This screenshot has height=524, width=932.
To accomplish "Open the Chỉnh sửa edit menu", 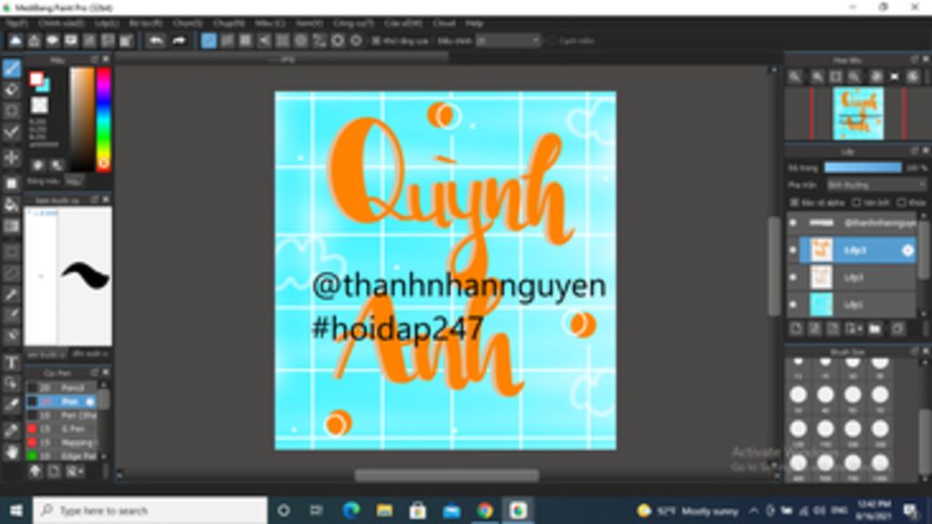I will click(x=61, y=23).
